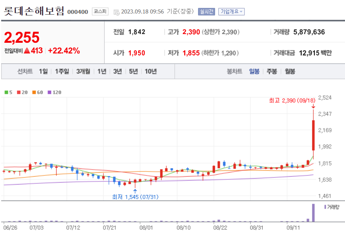
Task: Click the current price 2,255
Action: click(x=22, y=37)
